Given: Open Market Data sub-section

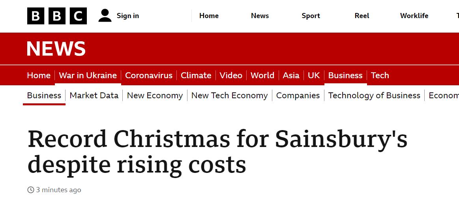Looking at the screenshot, I should coord(94,95).
